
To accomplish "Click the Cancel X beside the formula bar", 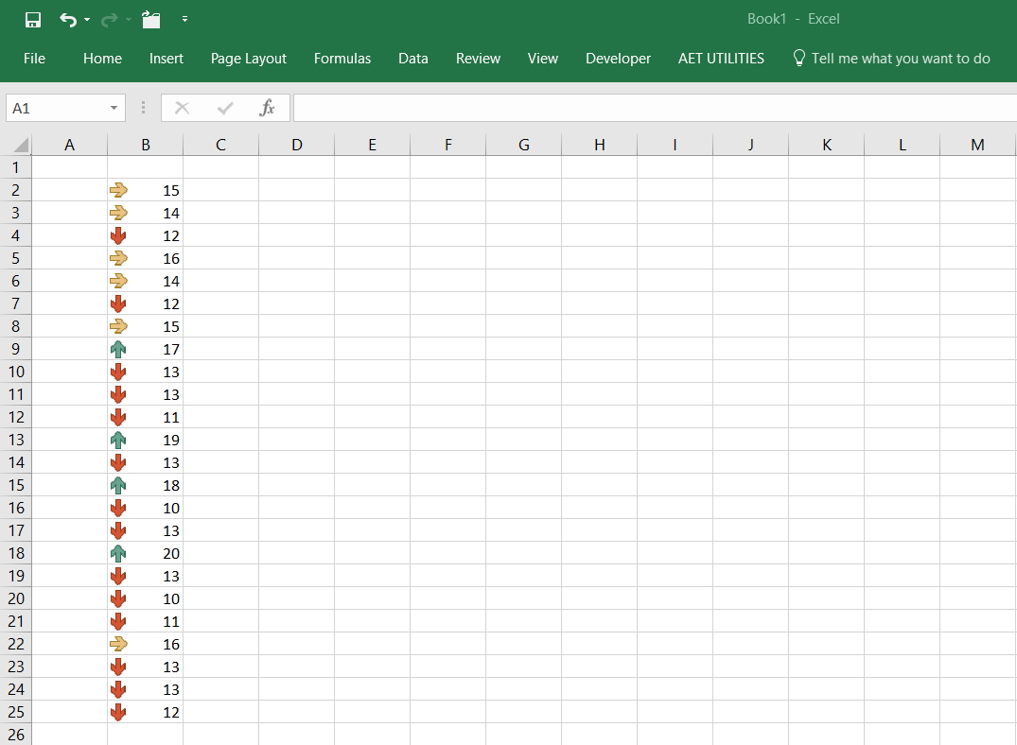I will coord(182,107).
